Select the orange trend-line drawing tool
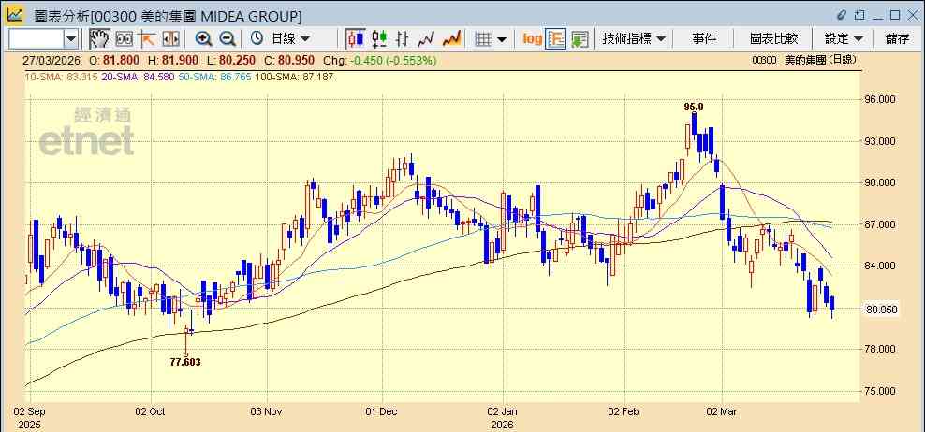Screen dimensions: 925x432 click(x=146, y=39)
